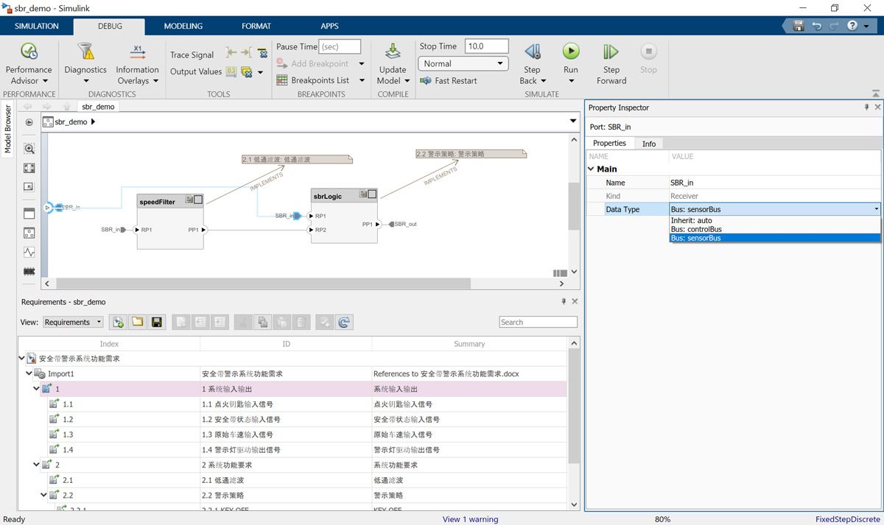
Task: Click the Run button
Action: tap(571, 52)
